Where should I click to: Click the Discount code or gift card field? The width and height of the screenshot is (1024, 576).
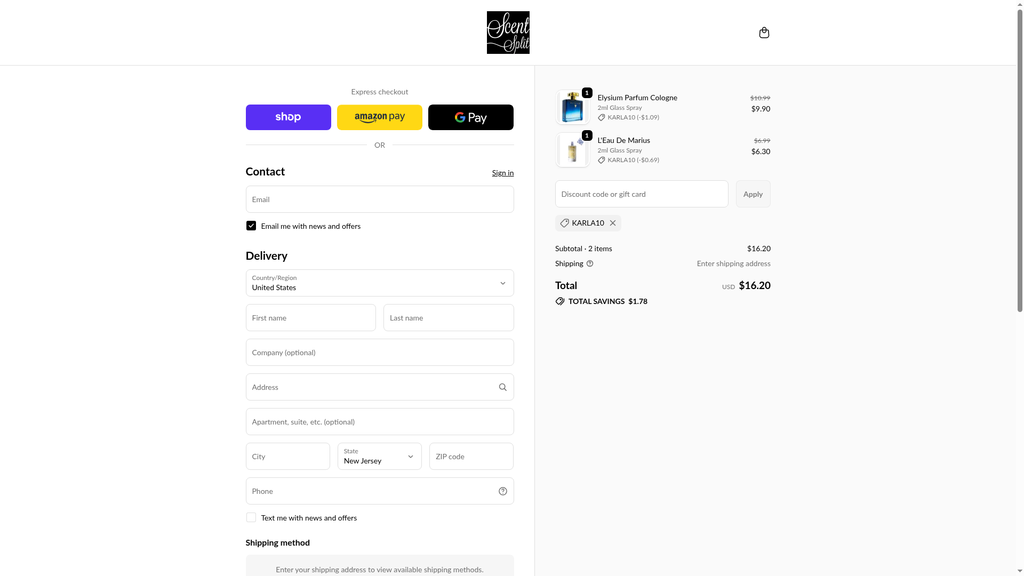click(x=641, y=194)
